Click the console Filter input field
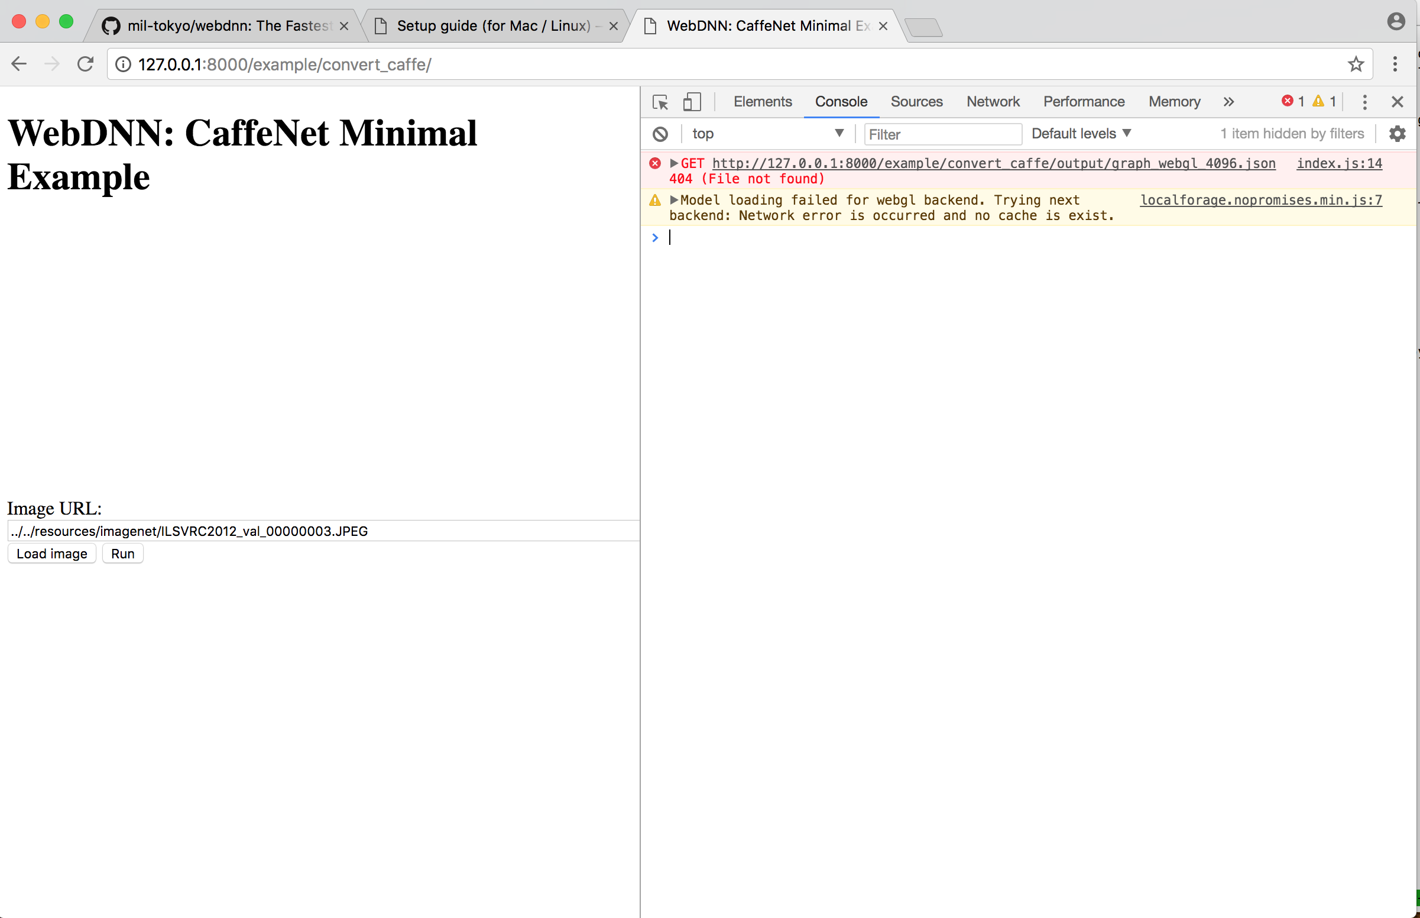Viewport: 1420px width, 918px height. [x=942, y=134]
